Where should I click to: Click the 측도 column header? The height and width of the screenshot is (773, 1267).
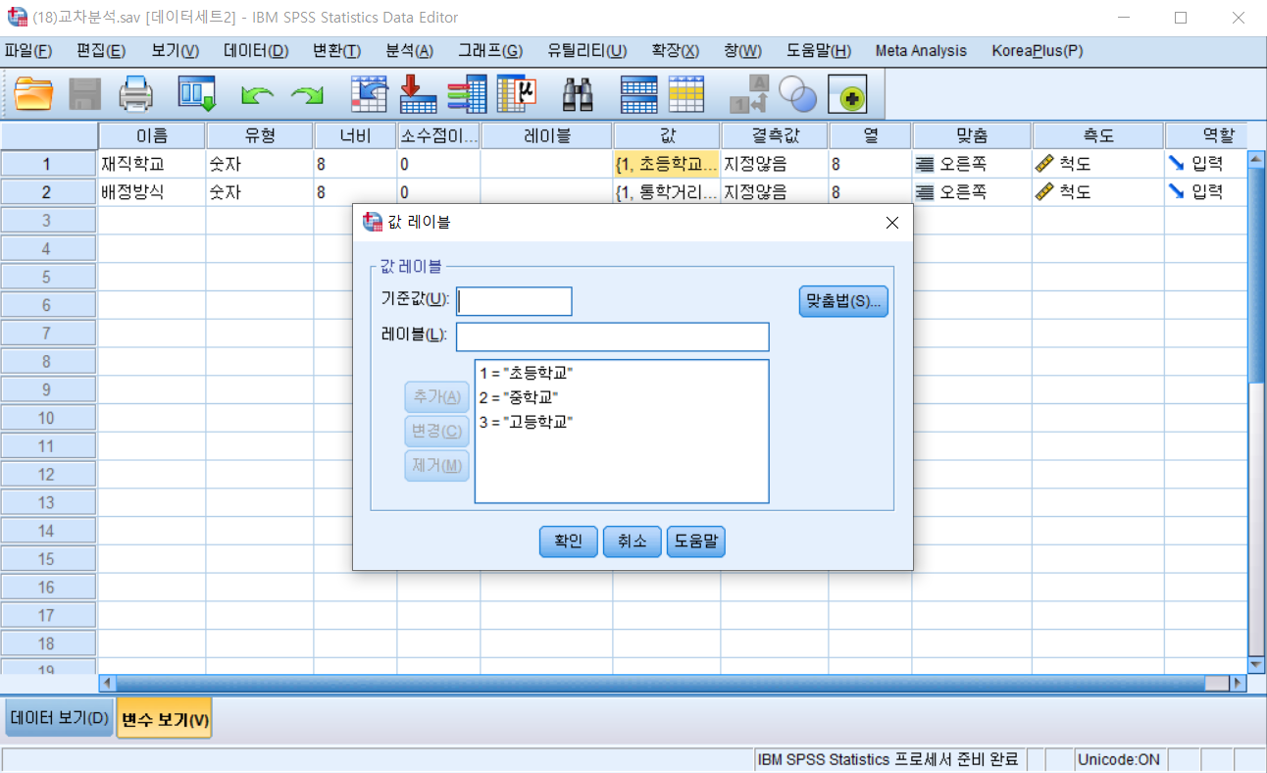coord(1098,136)
